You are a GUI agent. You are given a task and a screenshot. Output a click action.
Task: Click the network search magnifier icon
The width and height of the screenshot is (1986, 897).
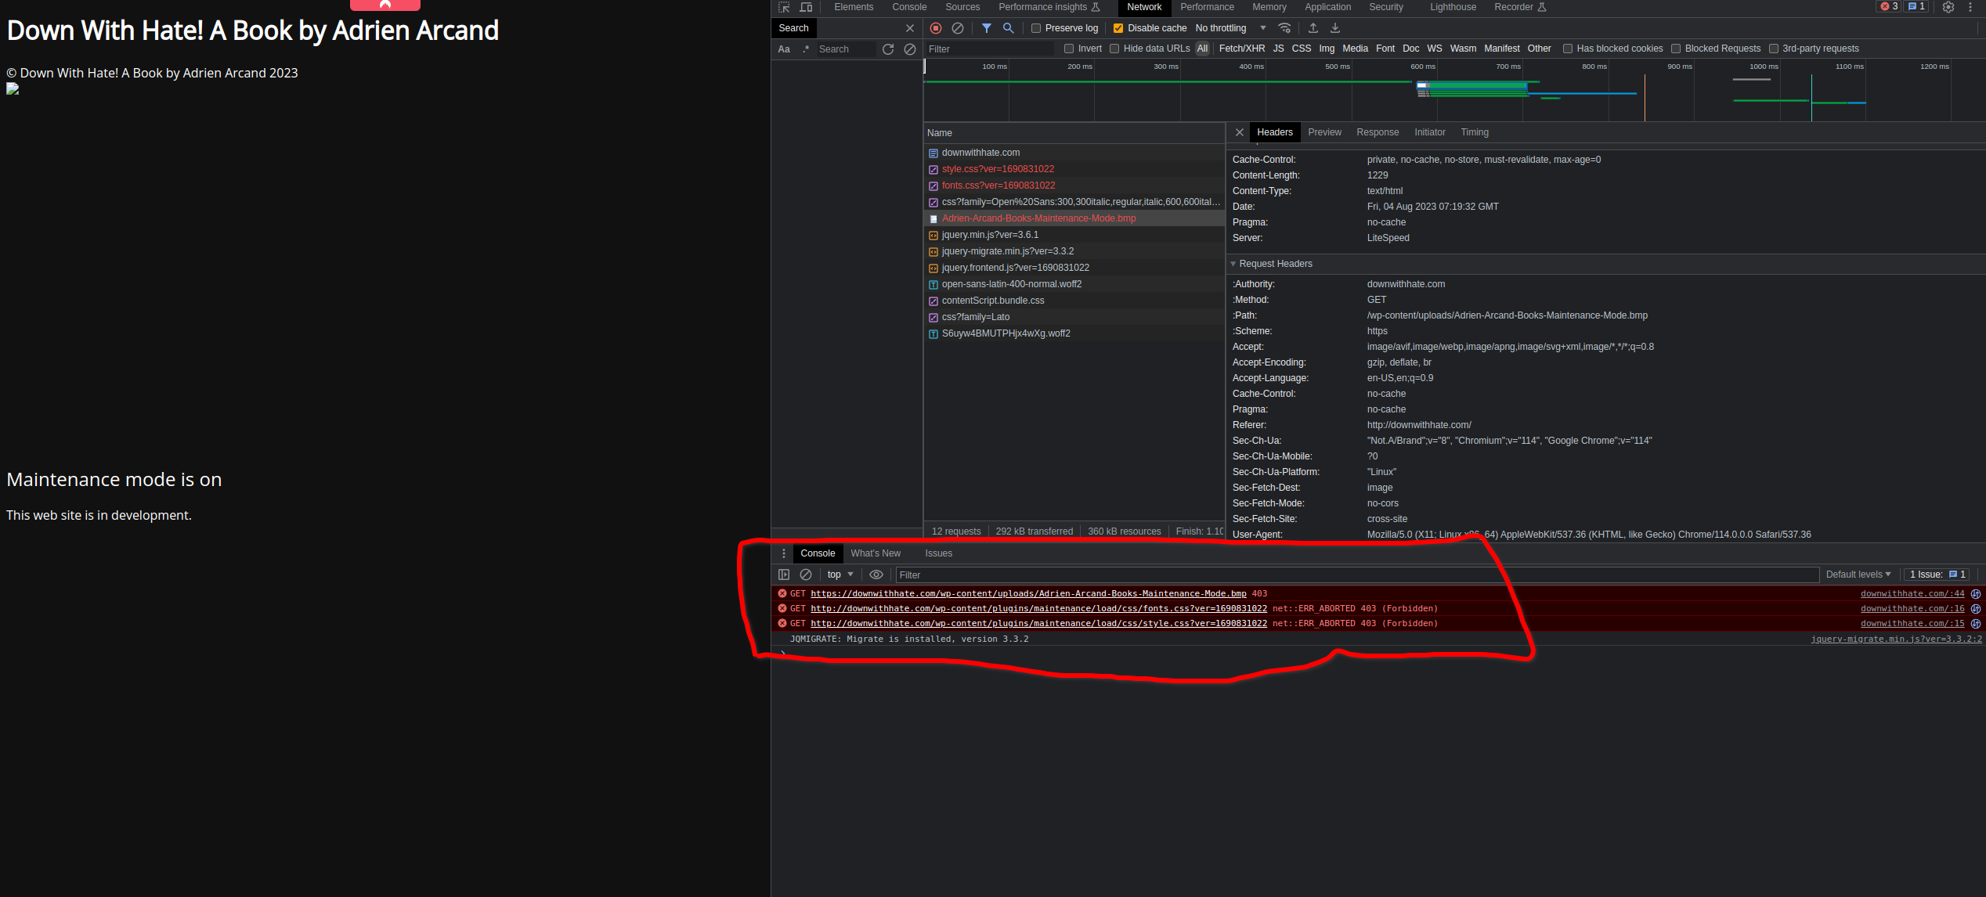click(x=1009, y=28)
